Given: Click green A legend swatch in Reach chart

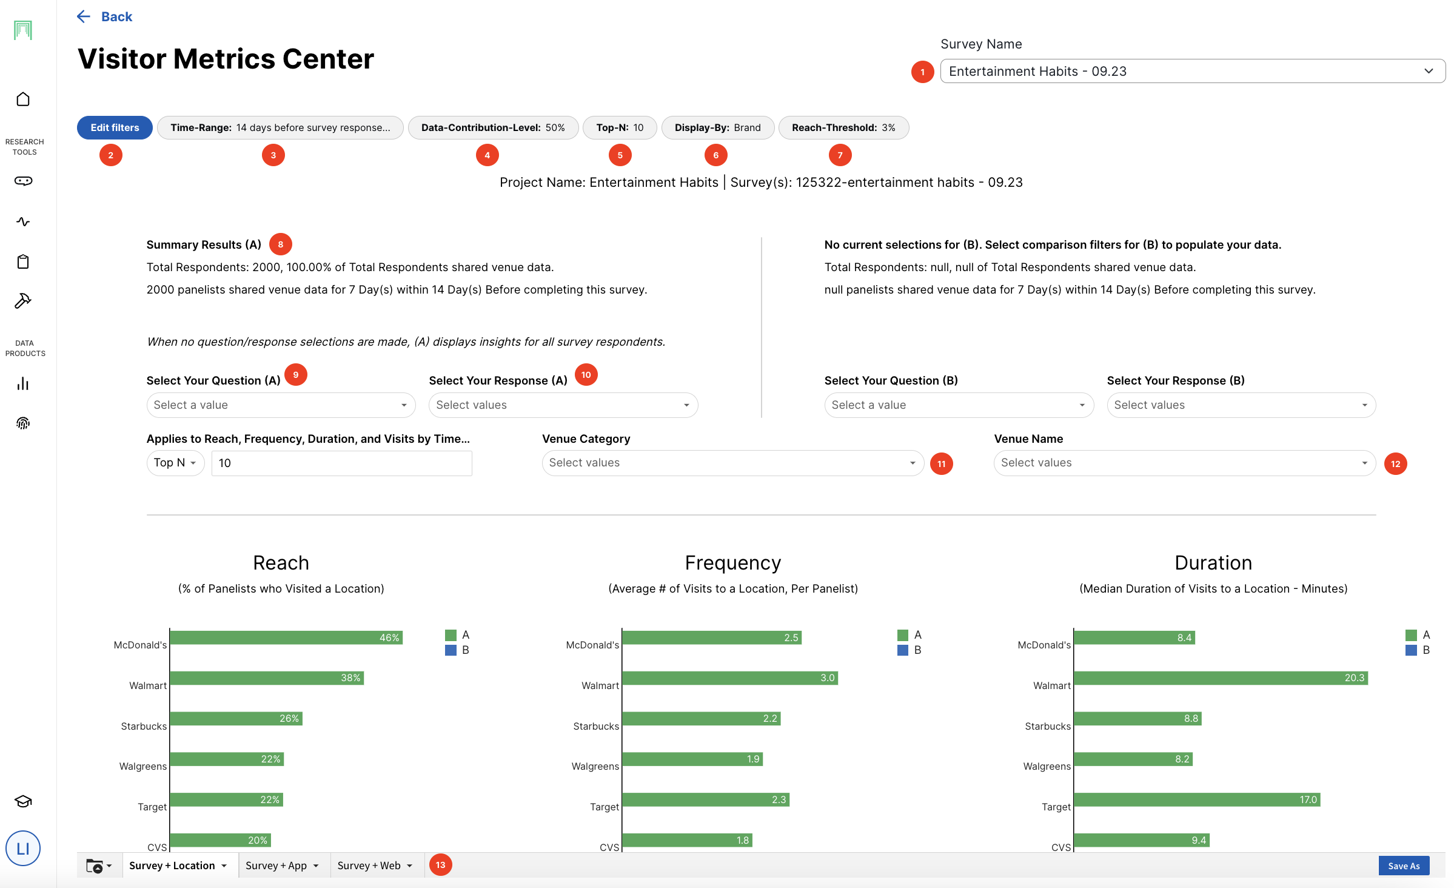Looking at the screenshot, I should (451, 635).
